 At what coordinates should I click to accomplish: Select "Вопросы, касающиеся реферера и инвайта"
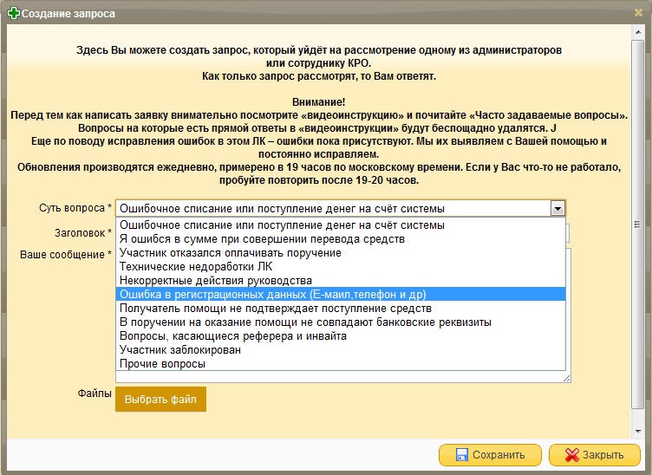(x=341, y=335)
